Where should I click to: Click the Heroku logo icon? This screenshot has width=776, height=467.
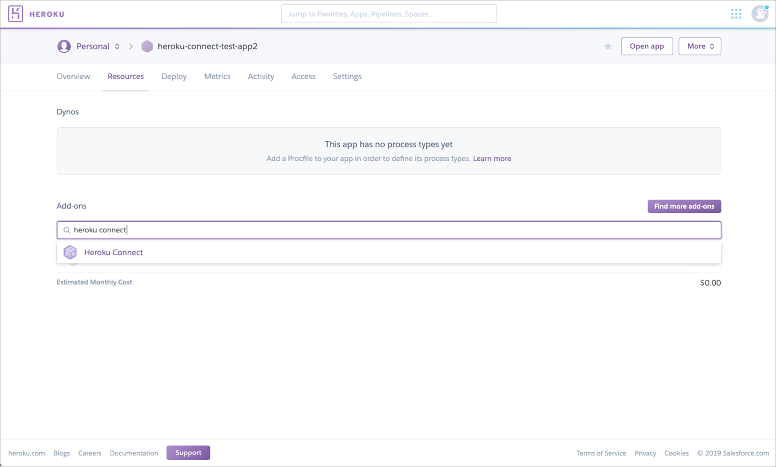click(15, 14)
